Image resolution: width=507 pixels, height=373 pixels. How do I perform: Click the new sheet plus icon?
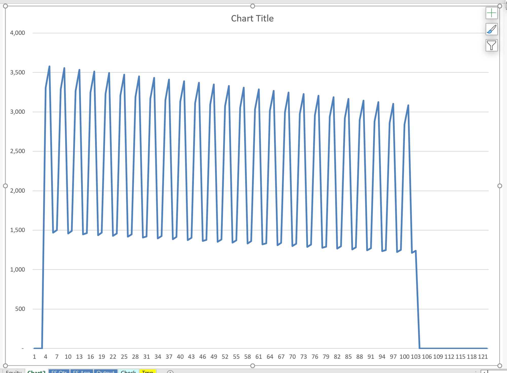pyautogui.click(x=170, y=372)
